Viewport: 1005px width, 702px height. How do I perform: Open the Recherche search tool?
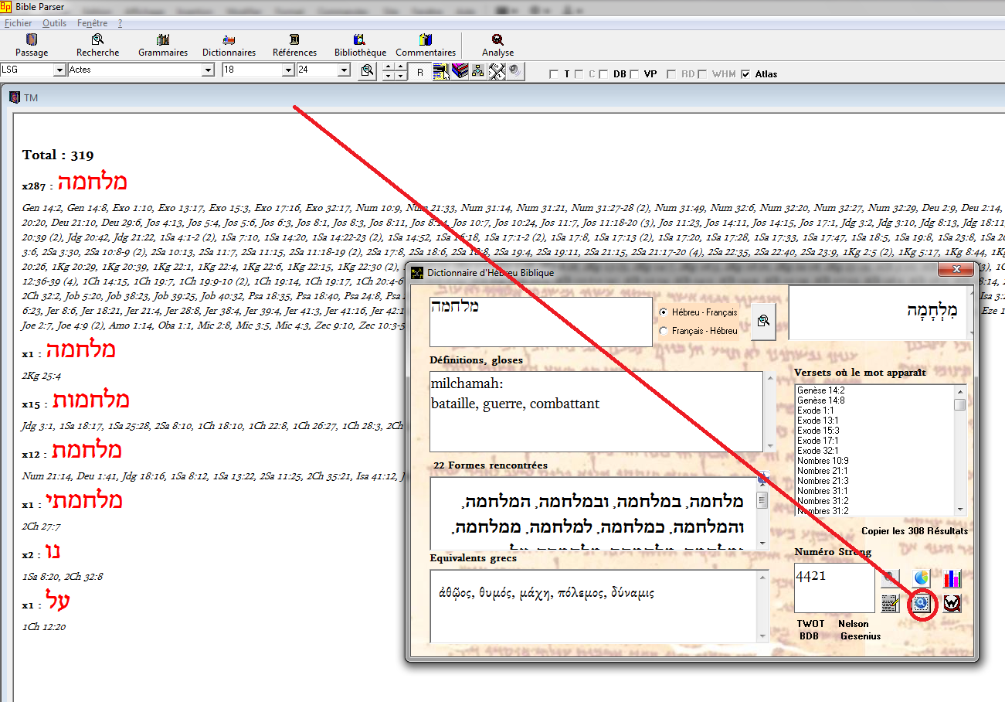[97, 46]
